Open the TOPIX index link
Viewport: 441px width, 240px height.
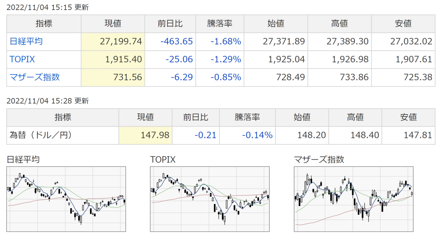coord(22,59)
